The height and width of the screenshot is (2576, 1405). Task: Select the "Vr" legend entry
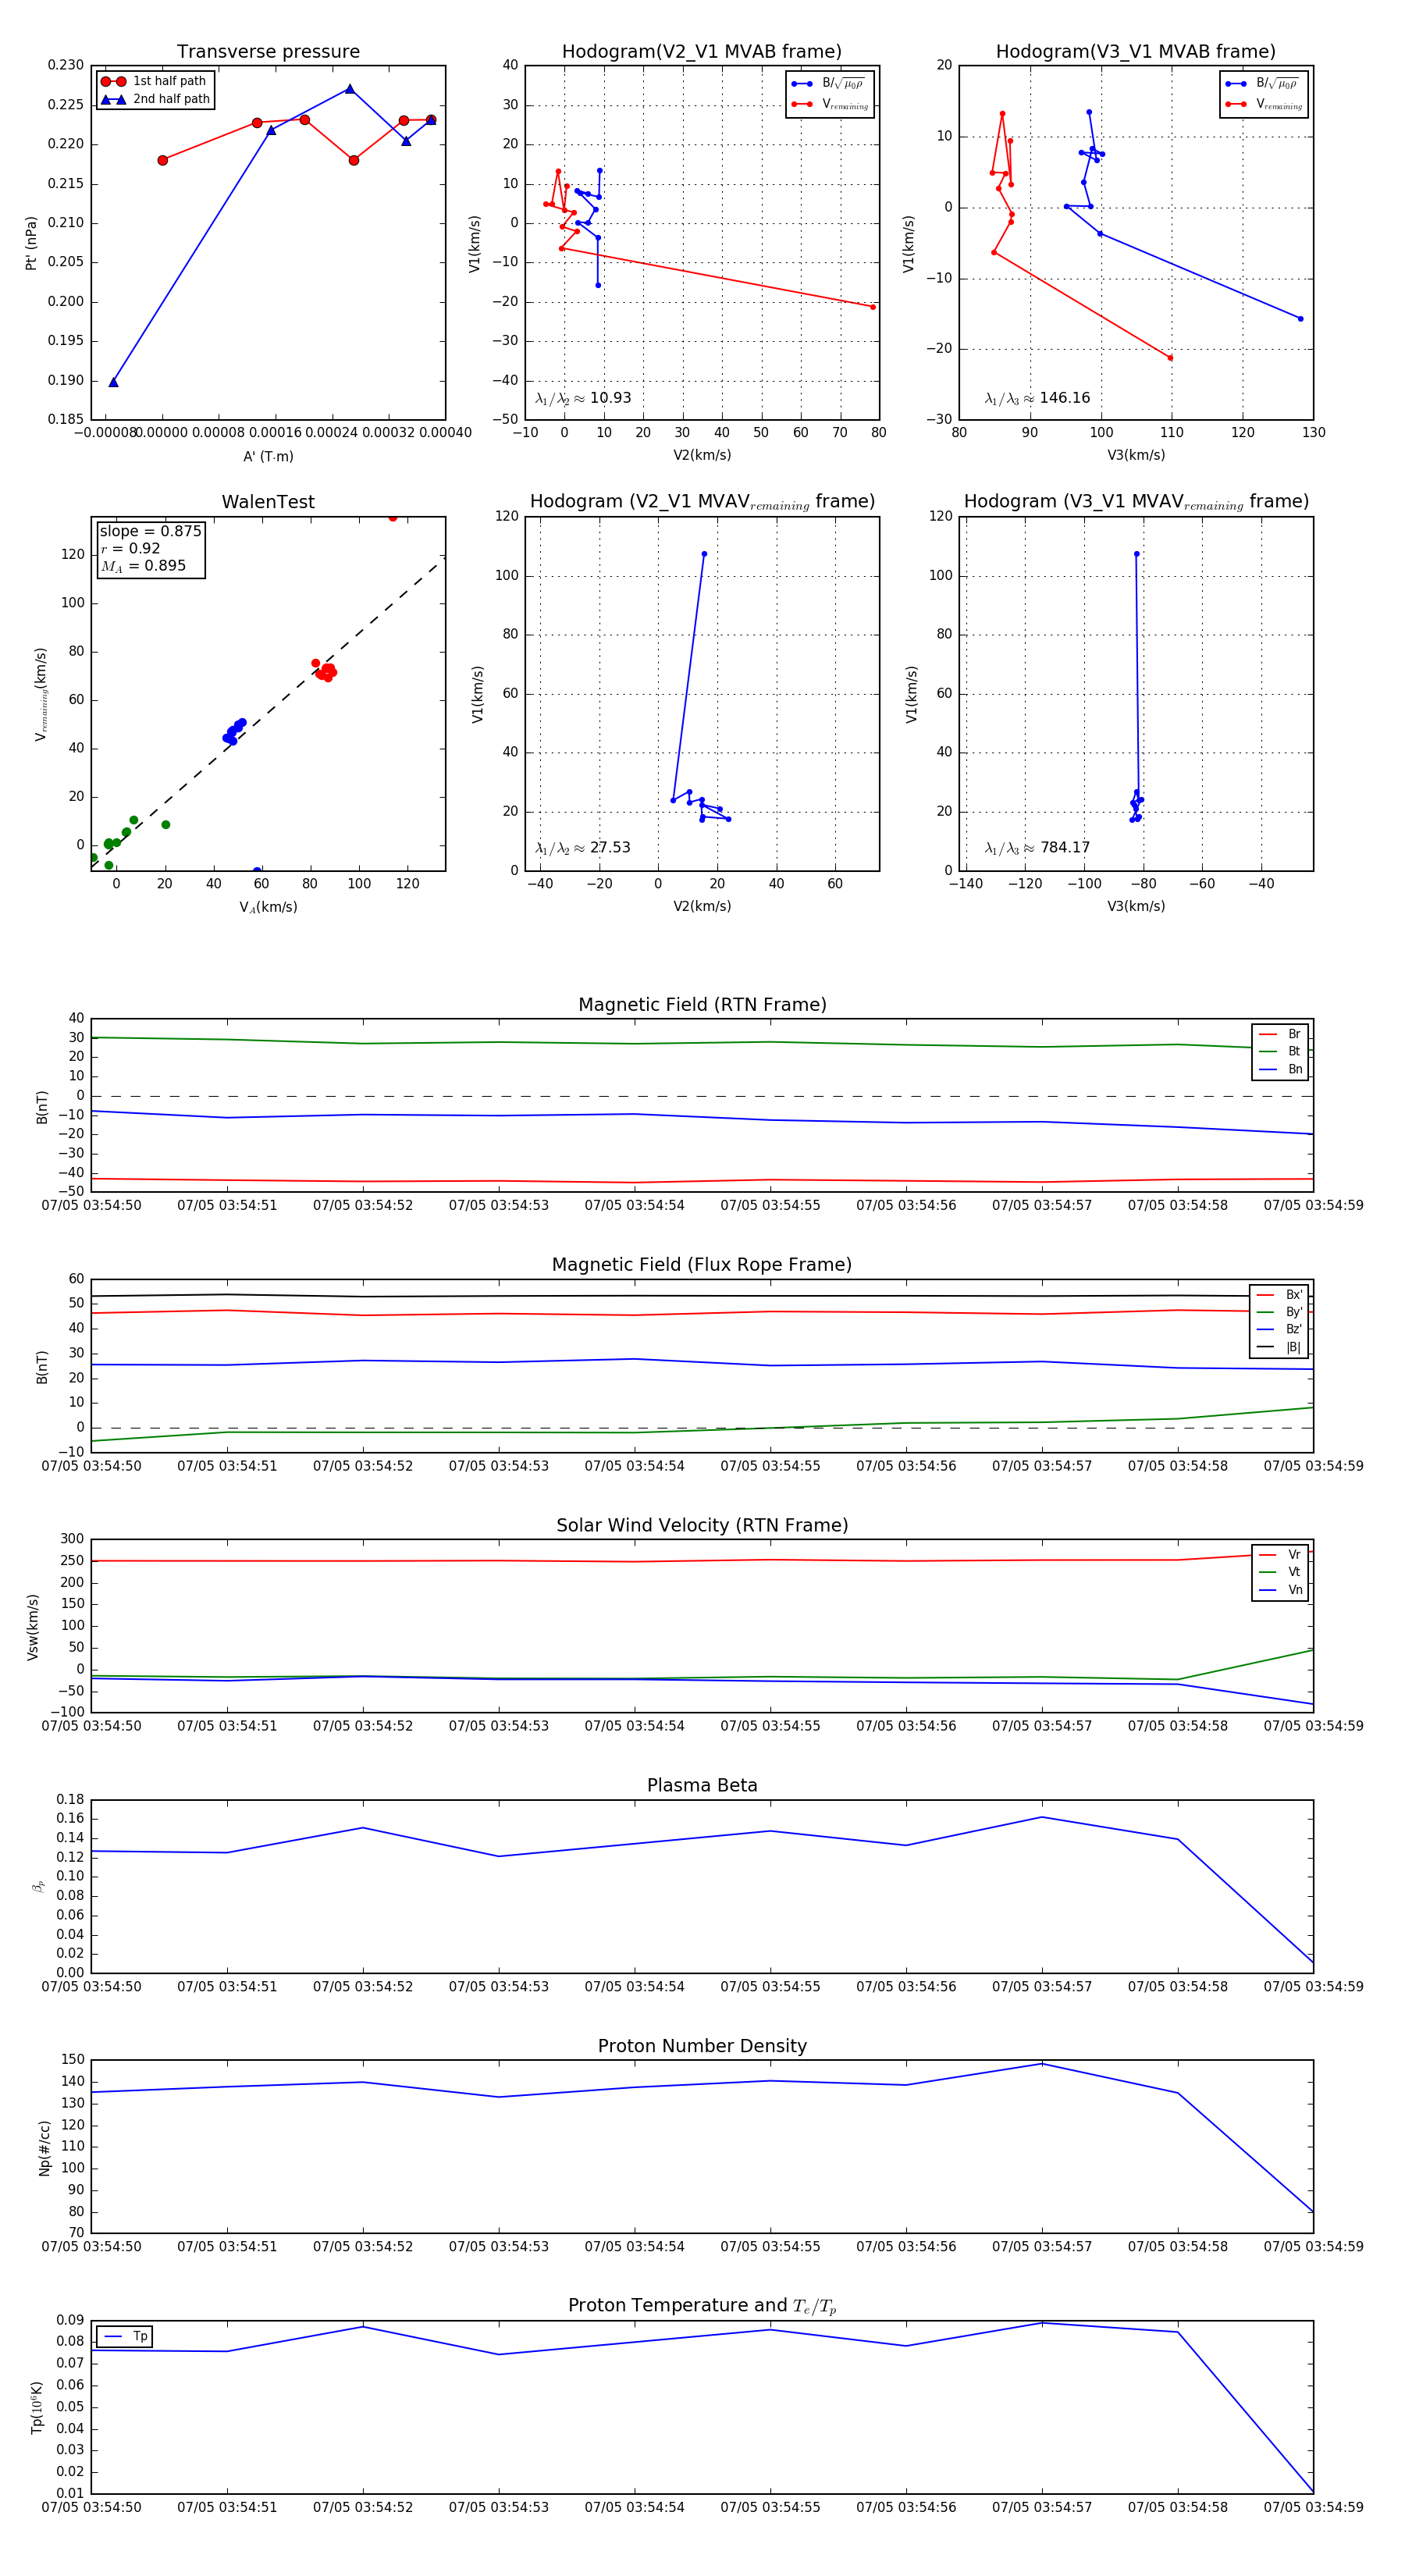tap(1281, 1555)
